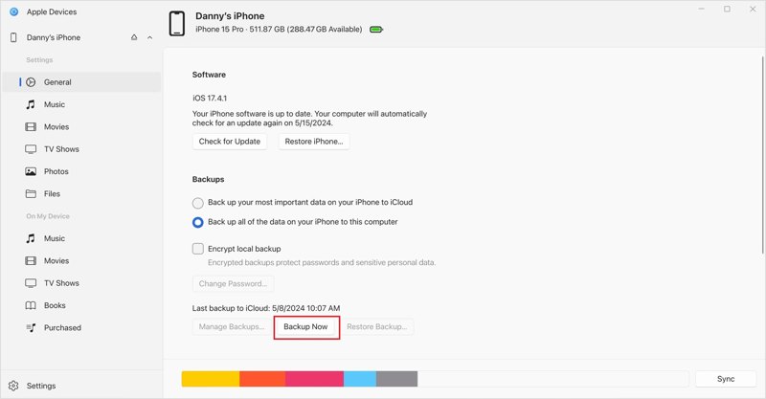Image resolution: width=766 pixels, height=399 pixels.
Task: Open Photos in the Settings sidebar
Action: [x=56, y=171]
